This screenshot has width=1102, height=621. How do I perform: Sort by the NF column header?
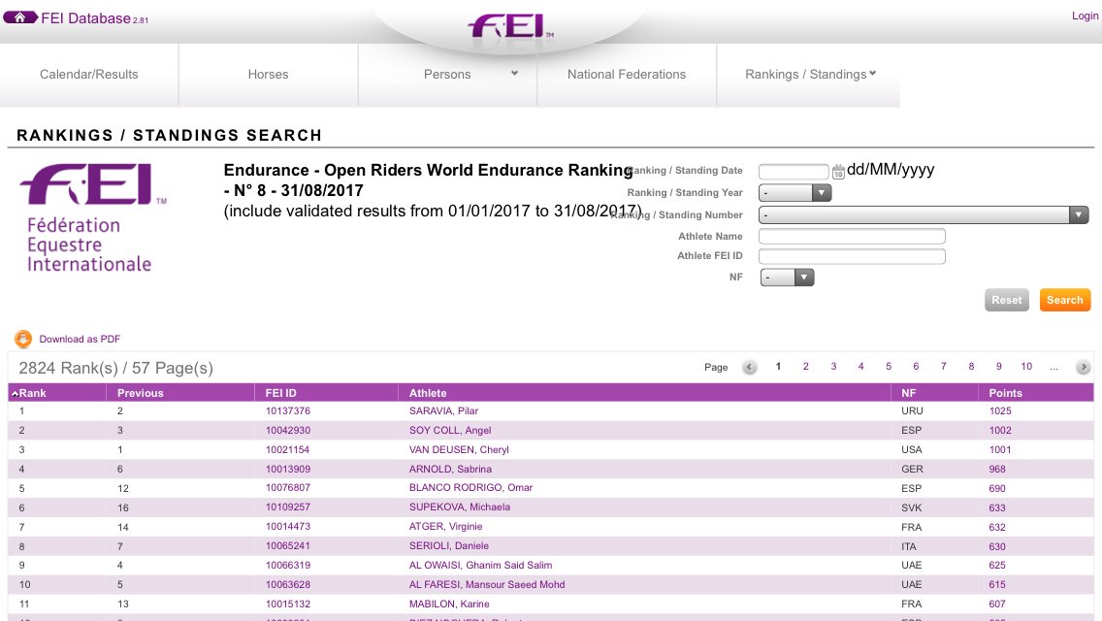pos(909,393)
